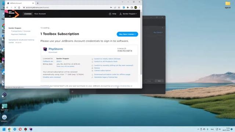Click the Opera icon in the taskbar

(20, 129)
